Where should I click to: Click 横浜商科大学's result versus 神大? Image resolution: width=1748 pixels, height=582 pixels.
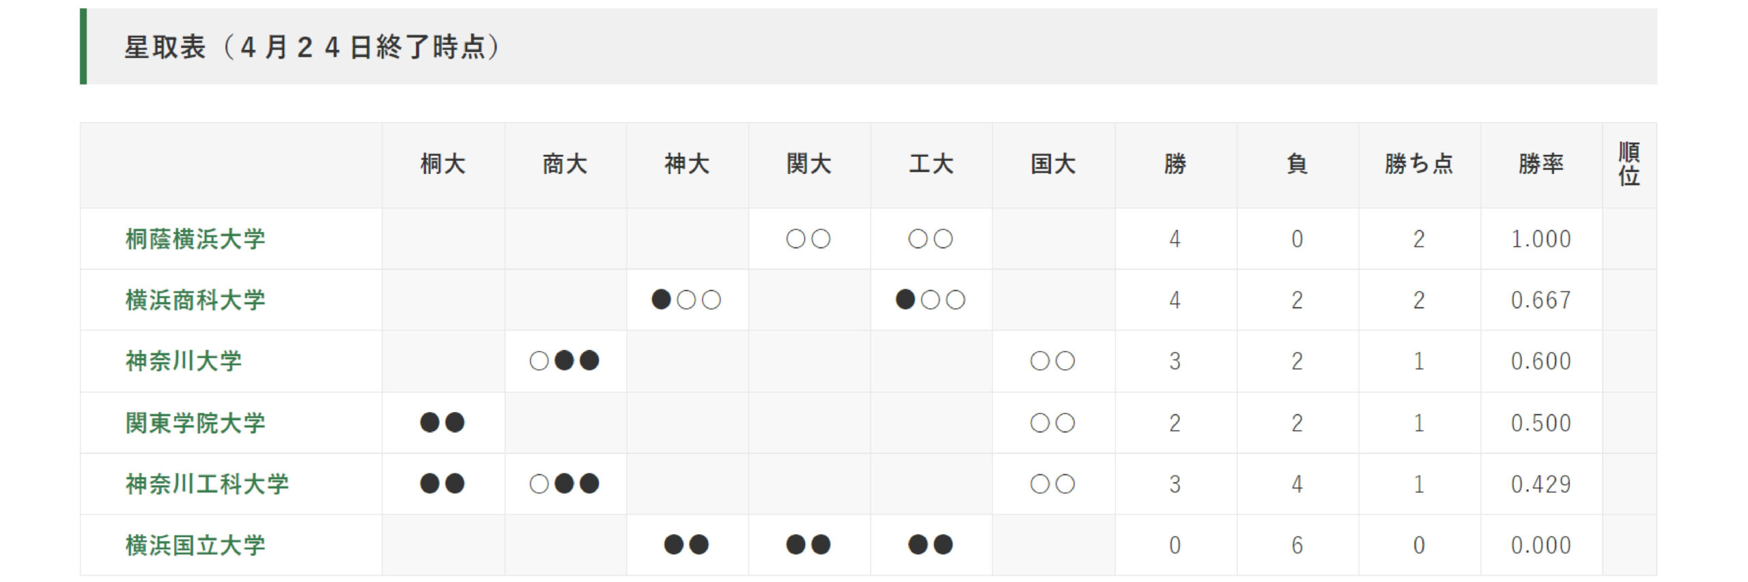687,300
